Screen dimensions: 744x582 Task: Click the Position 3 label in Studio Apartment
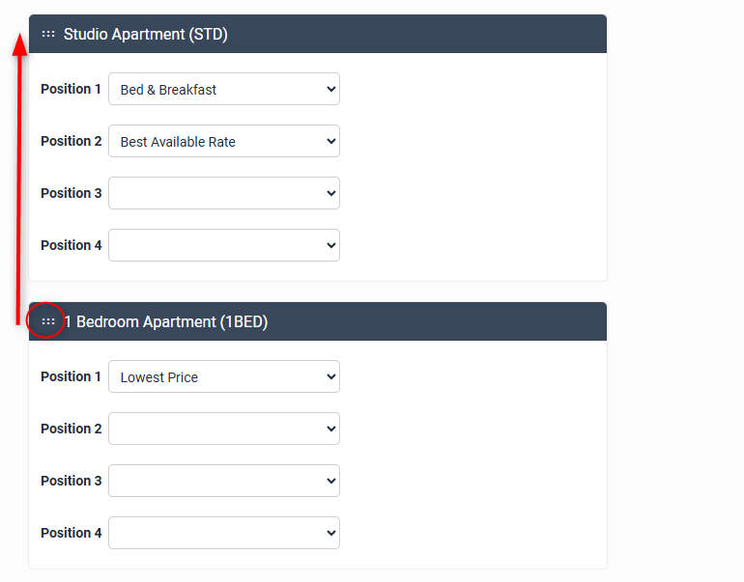(71, 193)
